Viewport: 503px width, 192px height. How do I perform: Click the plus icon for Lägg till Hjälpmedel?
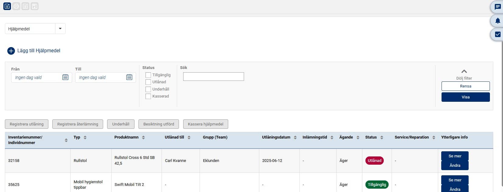click(x=11, y=51)
